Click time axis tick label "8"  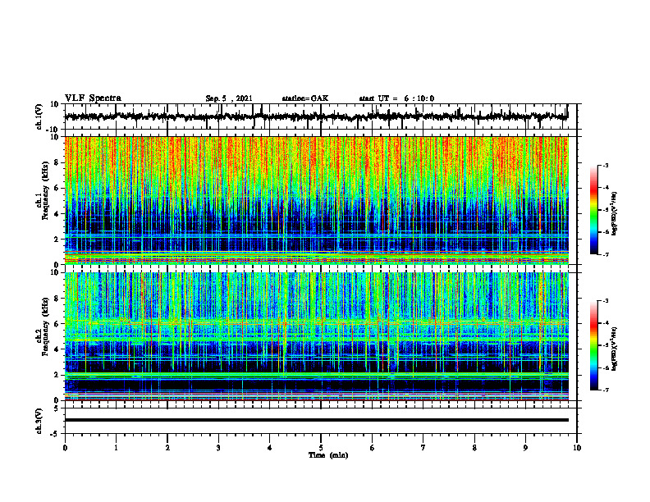(x=474, y=448)
